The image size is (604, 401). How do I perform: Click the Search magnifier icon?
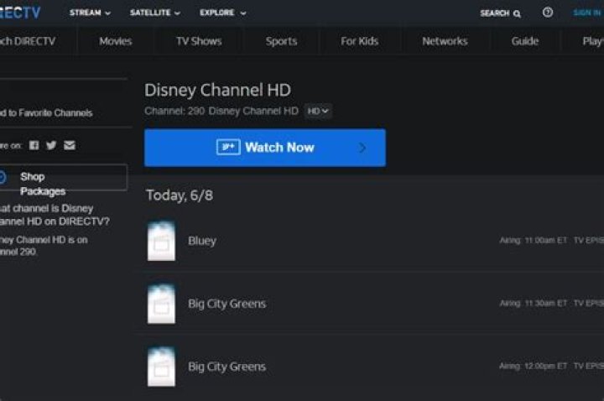[x=517, y=13]
